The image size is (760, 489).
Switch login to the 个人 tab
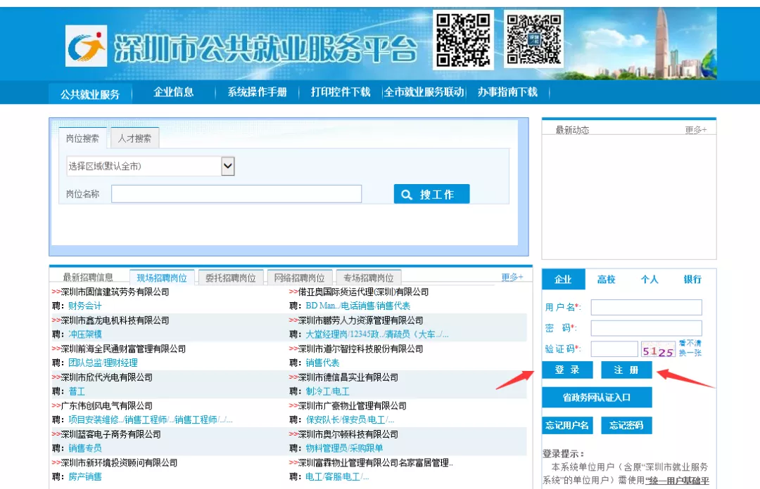(x=649, y=279)
